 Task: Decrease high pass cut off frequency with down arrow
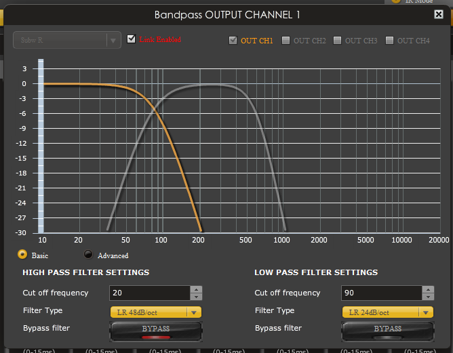pos(197,297)
